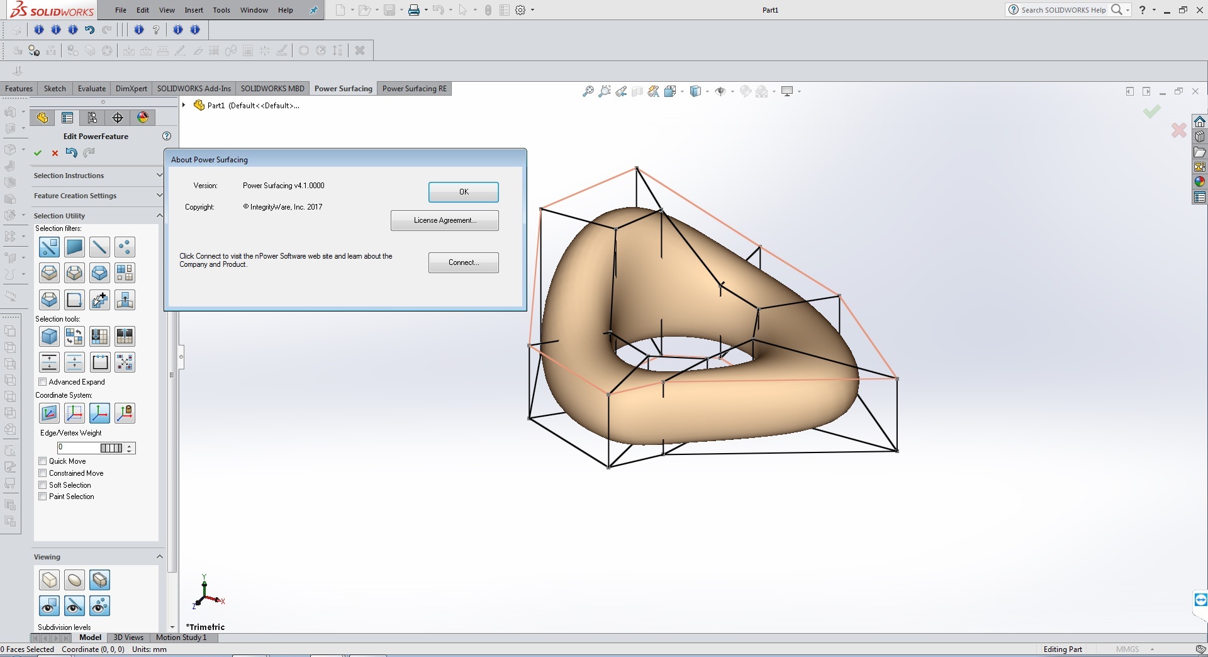Click the Edge/Vertex Weight value field
This screenshot has height=657, width=1208.
[x=79, y=448]
